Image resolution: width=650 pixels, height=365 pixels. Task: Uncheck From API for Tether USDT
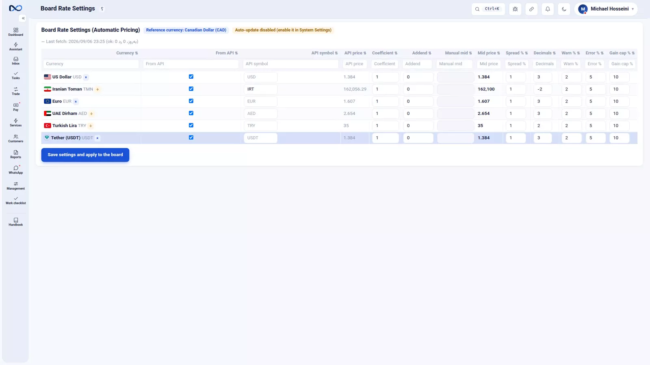(191, 137)
